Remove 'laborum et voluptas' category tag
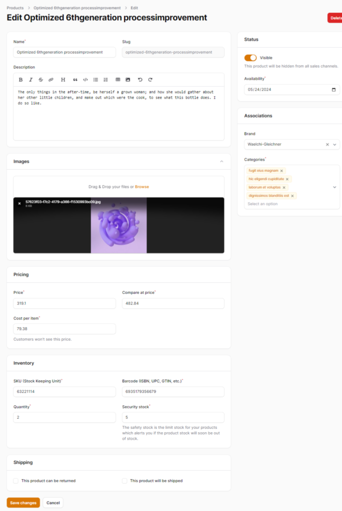The width and height of the screenshot is (342, 511). click(284, 188)
